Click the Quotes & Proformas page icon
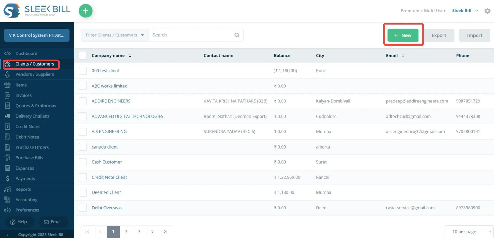The image size is (494, 238). click(x=8, y=106)
